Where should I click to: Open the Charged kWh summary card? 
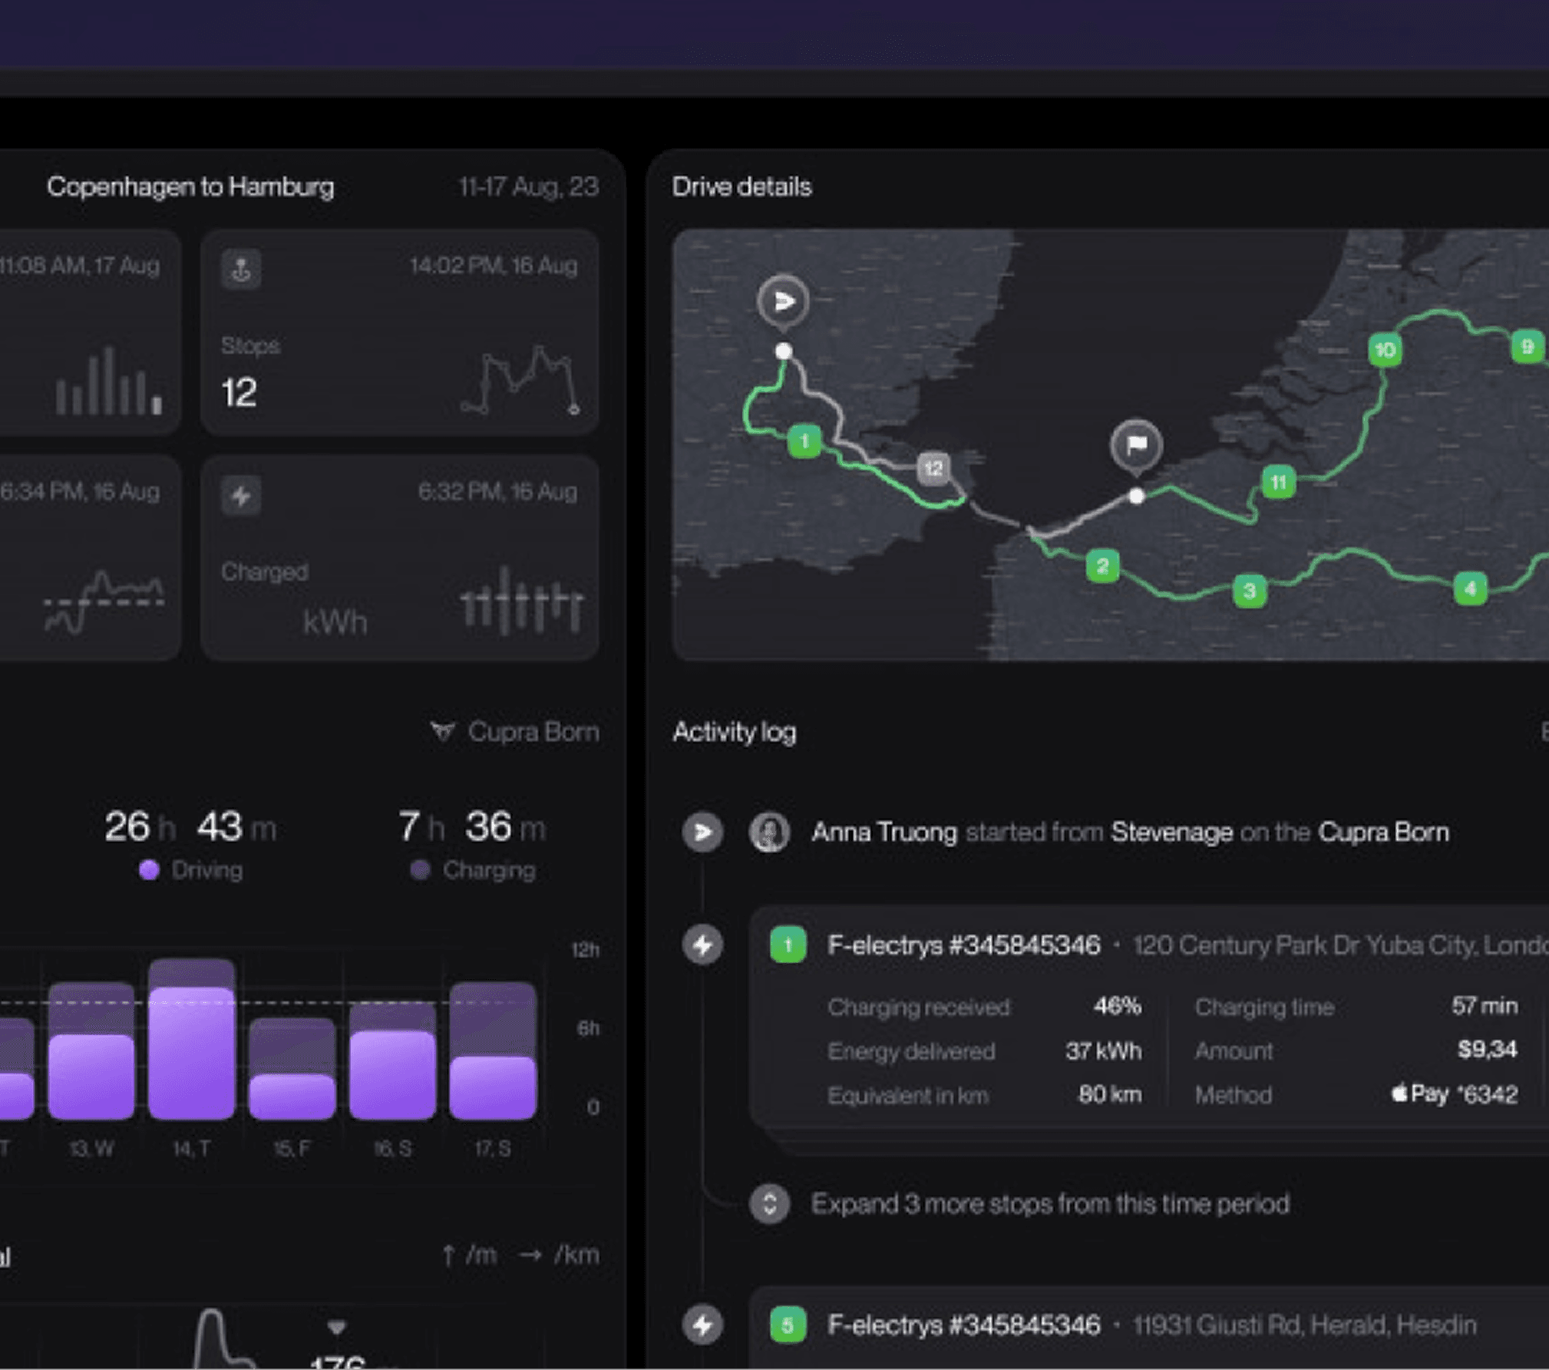pyautogui.click(x=399, y=558)
